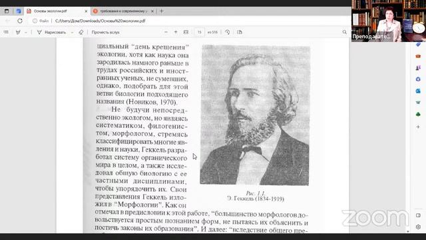The height and width of the screenshot is (240, 426).
Task: Expand highlight color options dropdown
Action: point(26,33)
